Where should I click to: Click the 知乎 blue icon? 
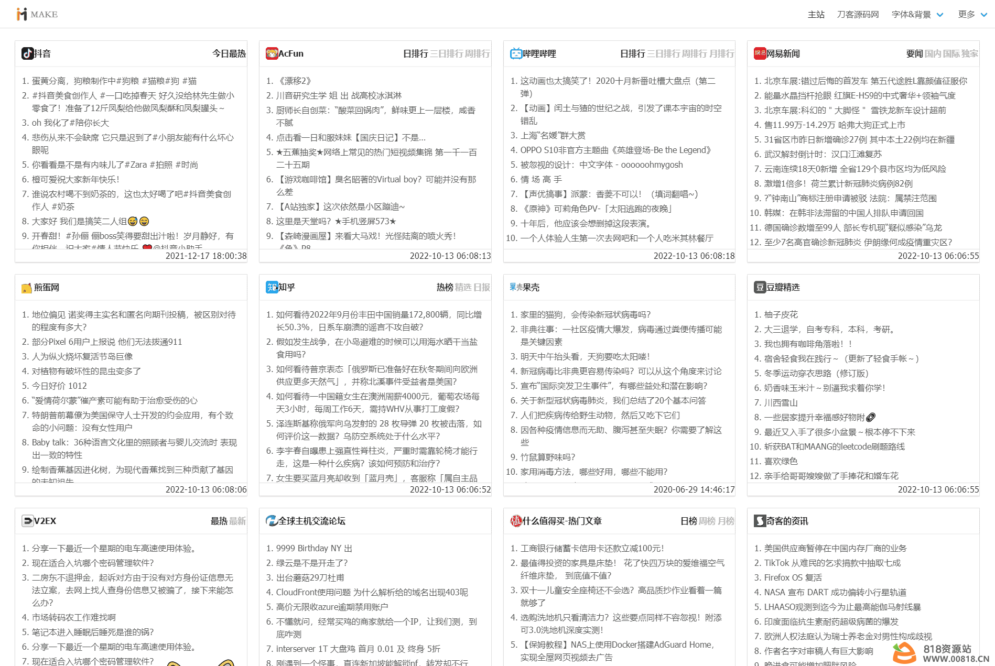coord(272,287)
